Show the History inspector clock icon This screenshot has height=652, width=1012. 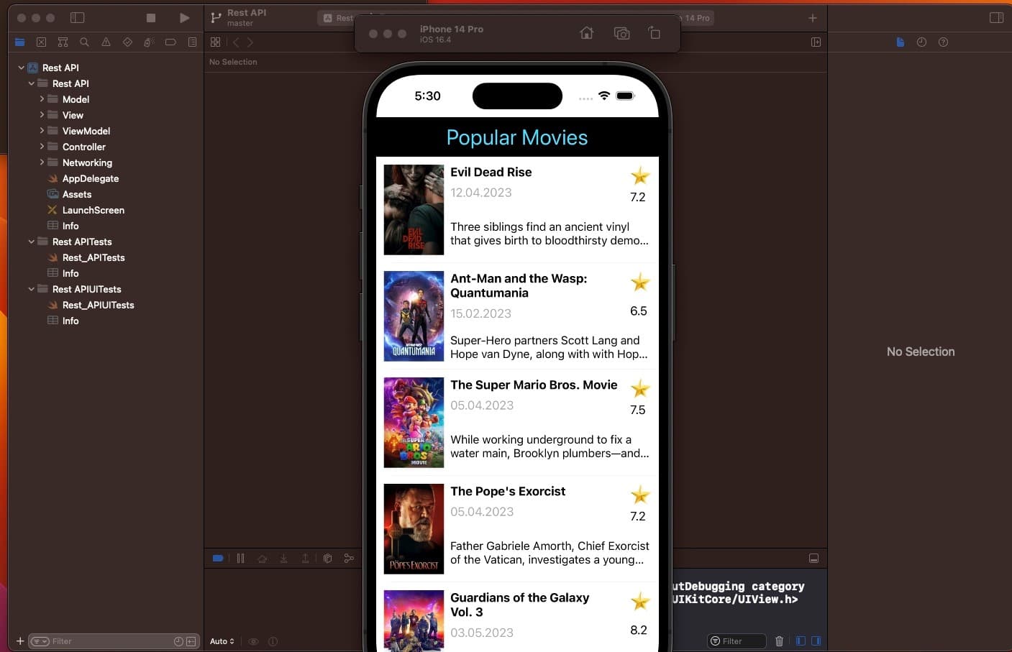click(921, 42)
